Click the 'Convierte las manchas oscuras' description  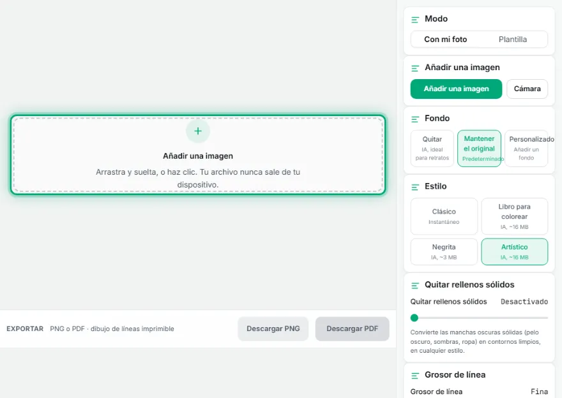475,341
